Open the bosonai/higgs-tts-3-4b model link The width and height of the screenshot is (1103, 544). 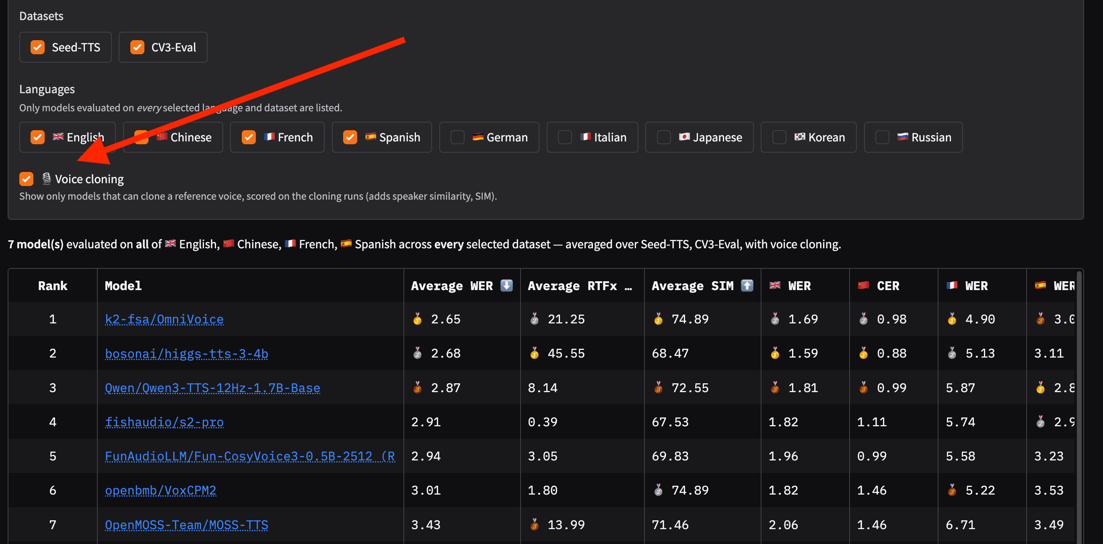pos(187,353)
